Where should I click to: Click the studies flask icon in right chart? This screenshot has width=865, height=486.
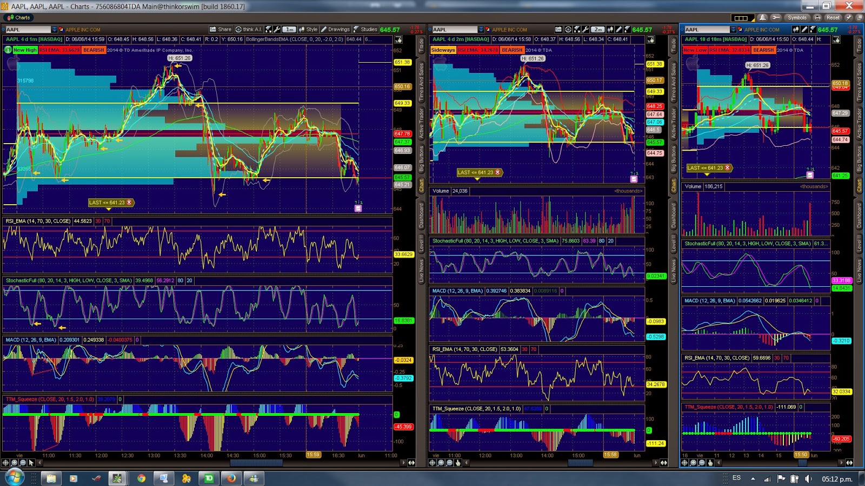tap(813, 29)
